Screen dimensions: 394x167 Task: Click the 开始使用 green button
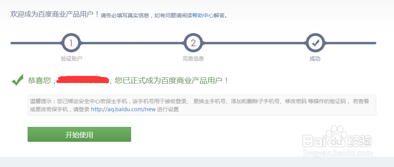[x=79, y=134]
